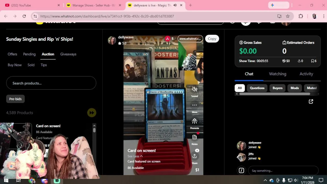Show hidden system tray icons chevron
Image resolution: width=327 pixels, height=184 pixels.
(x=265, y=180)
